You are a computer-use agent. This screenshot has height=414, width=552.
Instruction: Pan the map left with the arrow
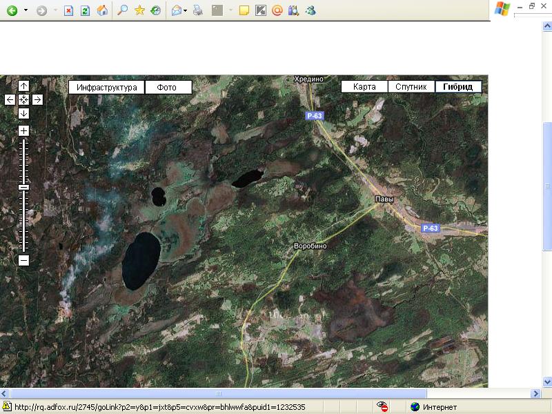[10, 99]
